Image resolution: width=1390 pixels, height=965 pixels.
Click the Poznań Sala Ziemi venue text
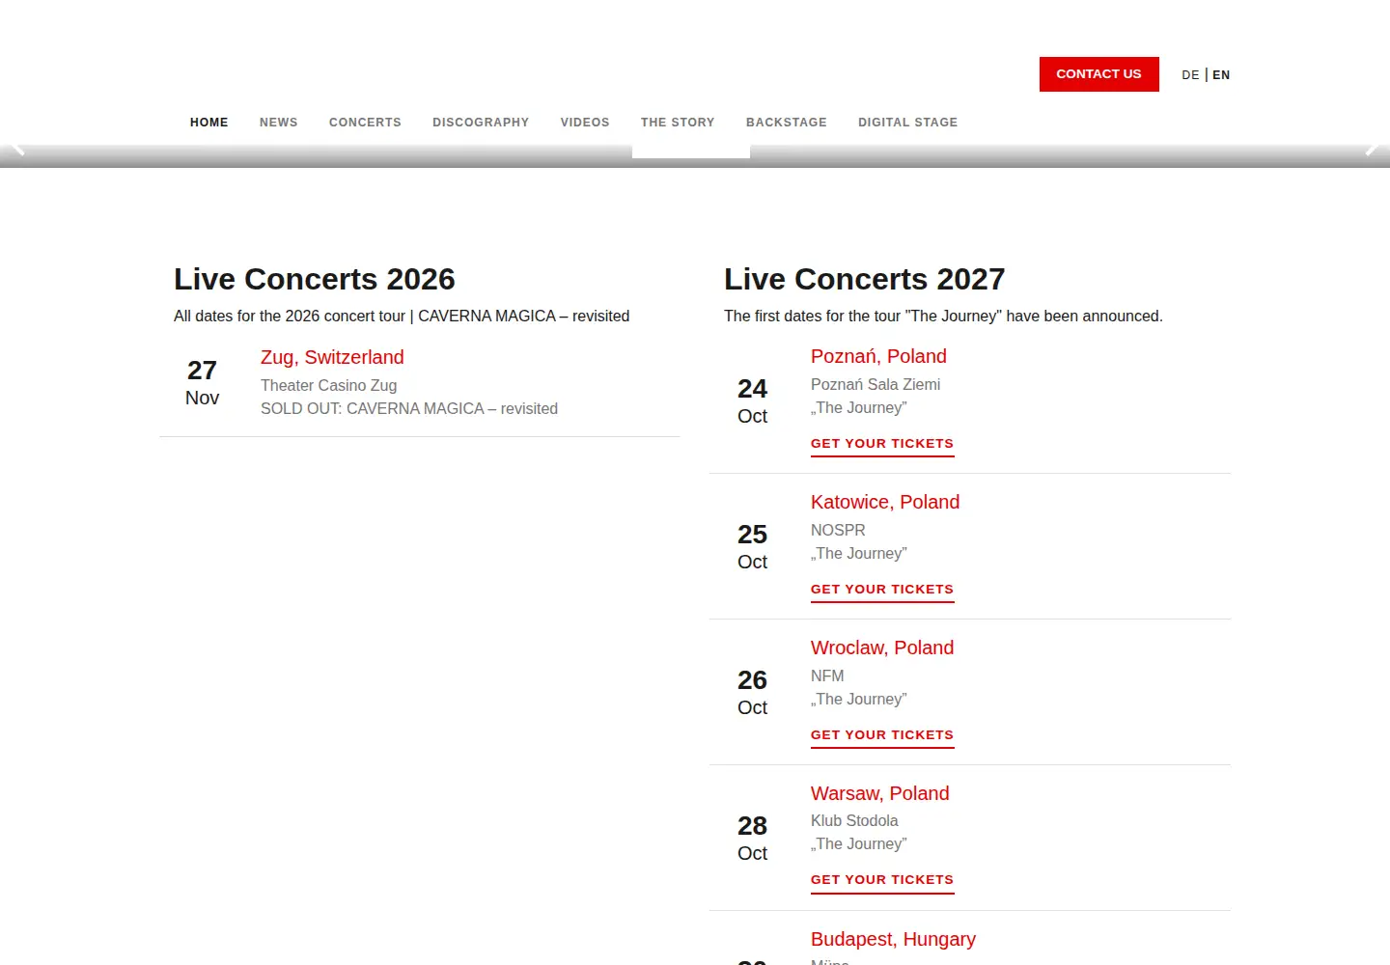(x=876, y=384)
